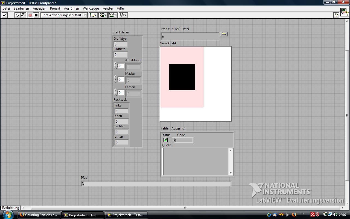Click the Run arrow button
Screen dimensions: 350x219
click(x=17, y=15)
